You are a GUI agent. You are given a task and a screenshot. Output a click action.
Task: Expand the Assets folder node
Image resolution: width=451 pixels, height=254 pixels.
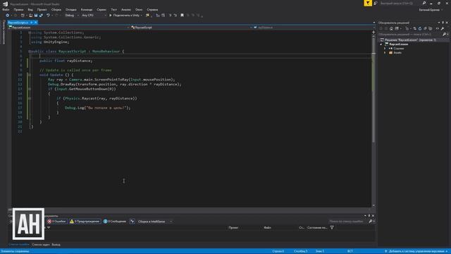point(385,53)
